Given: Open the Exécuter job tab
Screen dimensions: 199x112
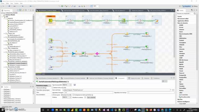Looking at the screenshot, I should pos(100,78).
